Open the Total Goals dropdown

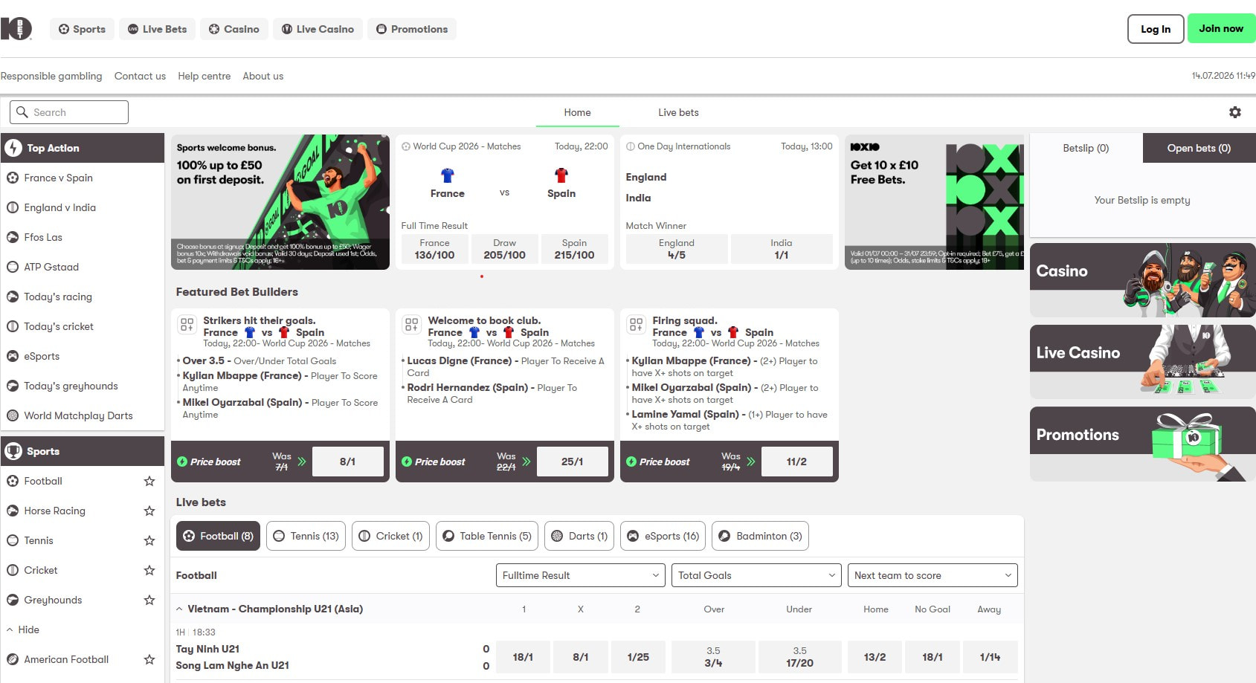pyautogui.click(x=756, y=575)
